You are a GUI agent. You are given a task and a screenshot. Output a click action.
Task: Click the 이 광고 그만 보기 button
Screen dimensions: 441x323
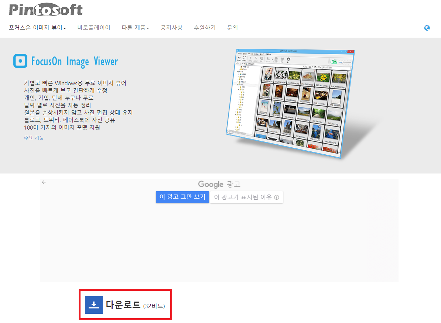coord(182,197)
